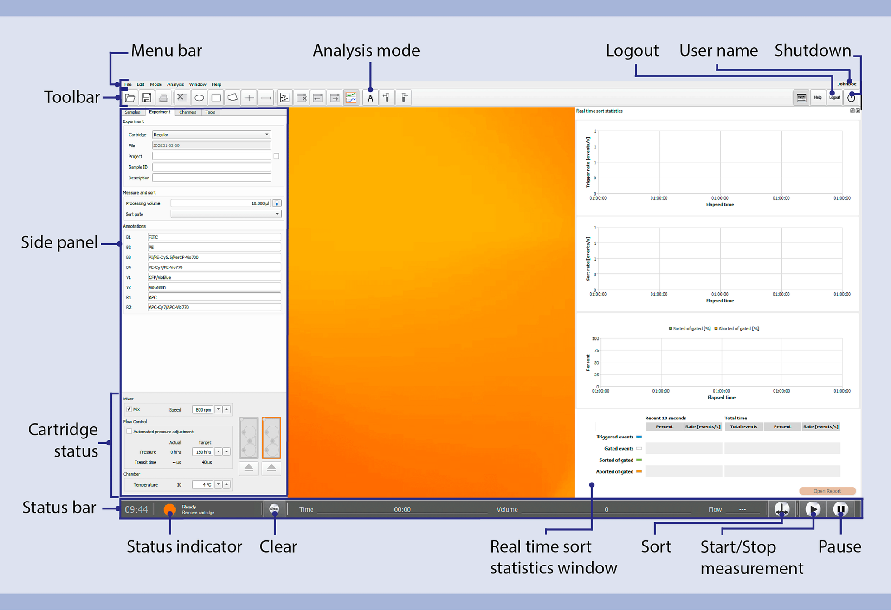Toggle the Mix checkbox in Mixer
The height and width of the screenshot is (610, 891).
[129, 409]
